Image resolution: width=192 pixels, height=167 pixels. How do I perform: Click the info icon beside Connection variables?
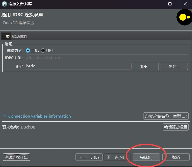(x=4, y=116)
